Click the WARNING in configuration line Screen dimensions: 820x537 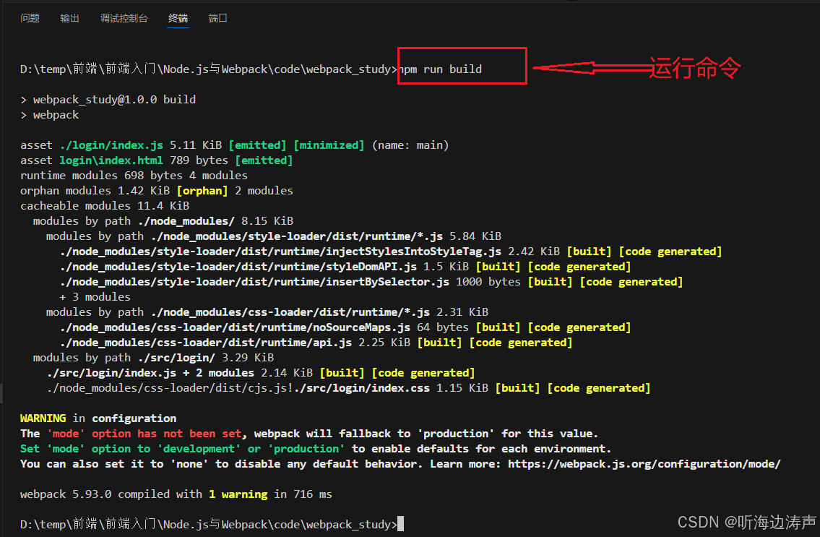[98, 418]
